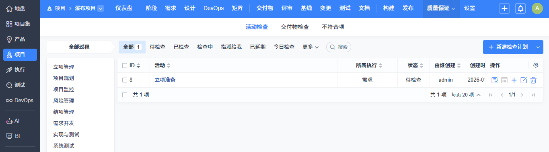Click the notification bell icon
The image size is (549, 152).
coord(520,8)
